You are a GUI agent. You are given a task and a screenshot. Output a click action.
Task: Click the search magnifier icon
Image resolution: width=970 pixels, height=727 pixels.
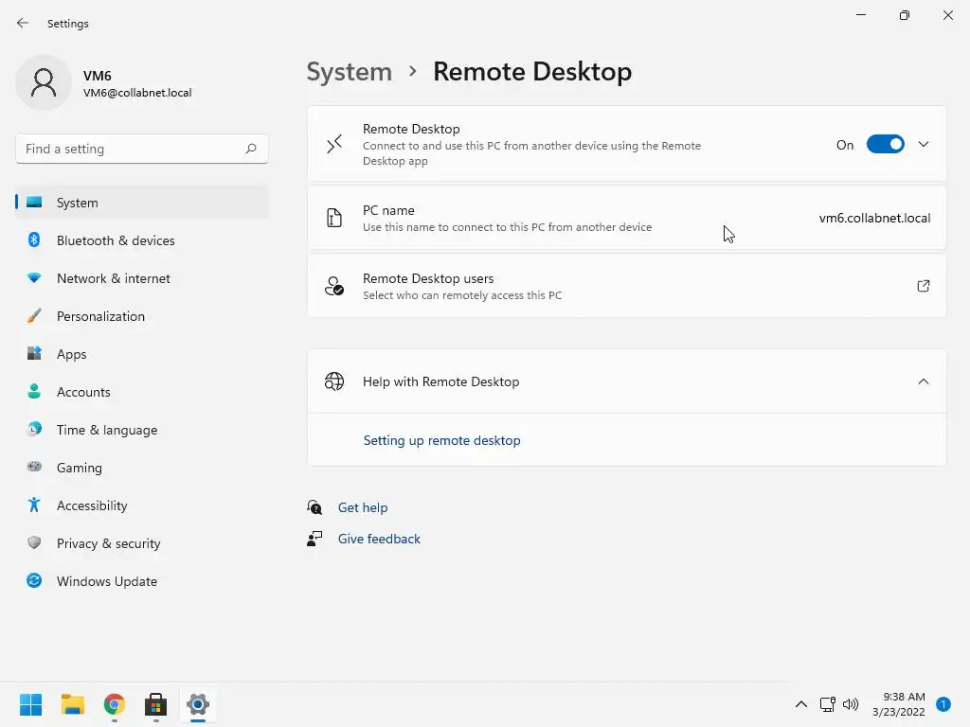point(251,149)
